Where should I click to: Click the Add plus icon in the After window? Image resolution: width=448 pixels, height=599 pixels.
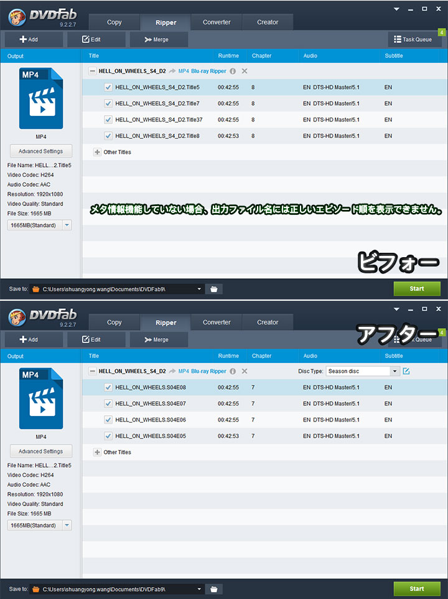coord(23,339)
